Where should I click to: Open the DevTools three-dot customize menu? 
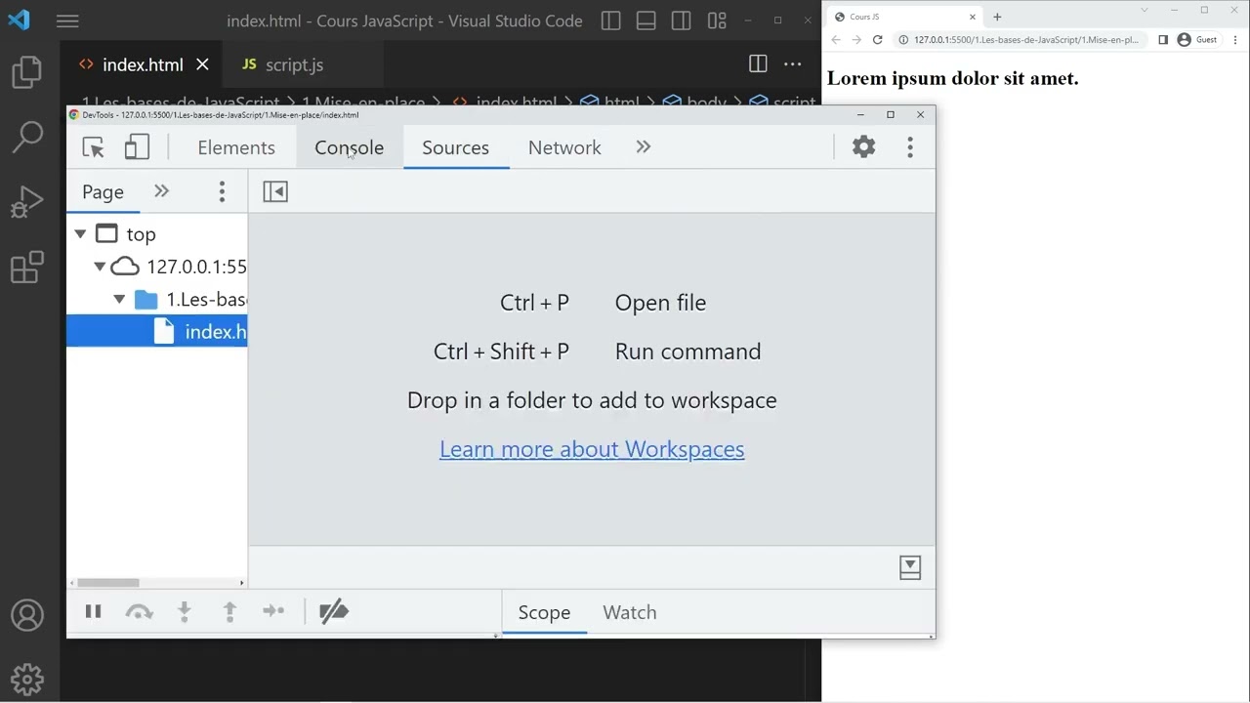point(910,147)
